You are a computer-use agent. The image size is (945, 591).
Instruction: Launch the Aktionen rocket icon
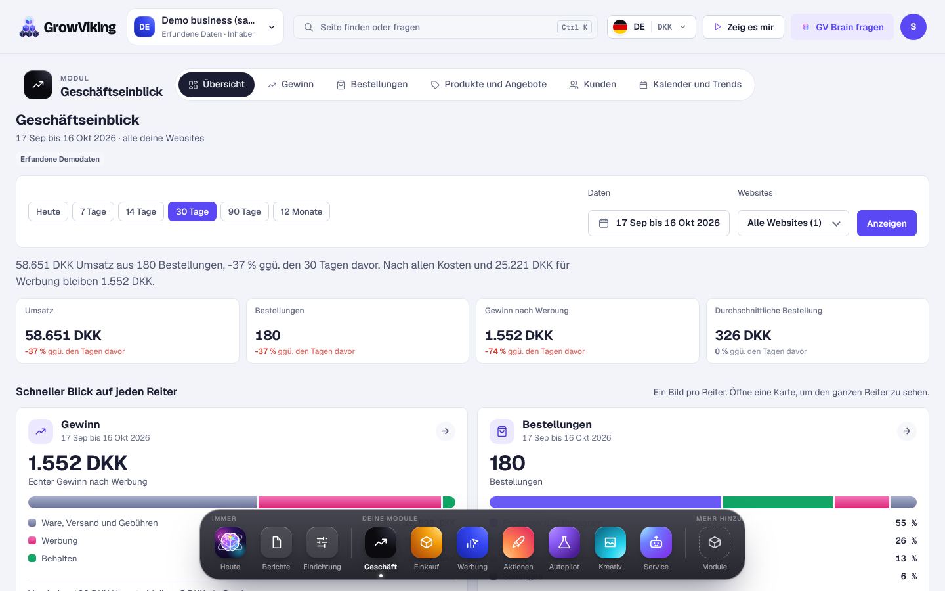518,543
